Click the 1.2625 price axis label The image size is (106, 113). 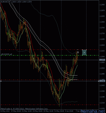[102, 51]
